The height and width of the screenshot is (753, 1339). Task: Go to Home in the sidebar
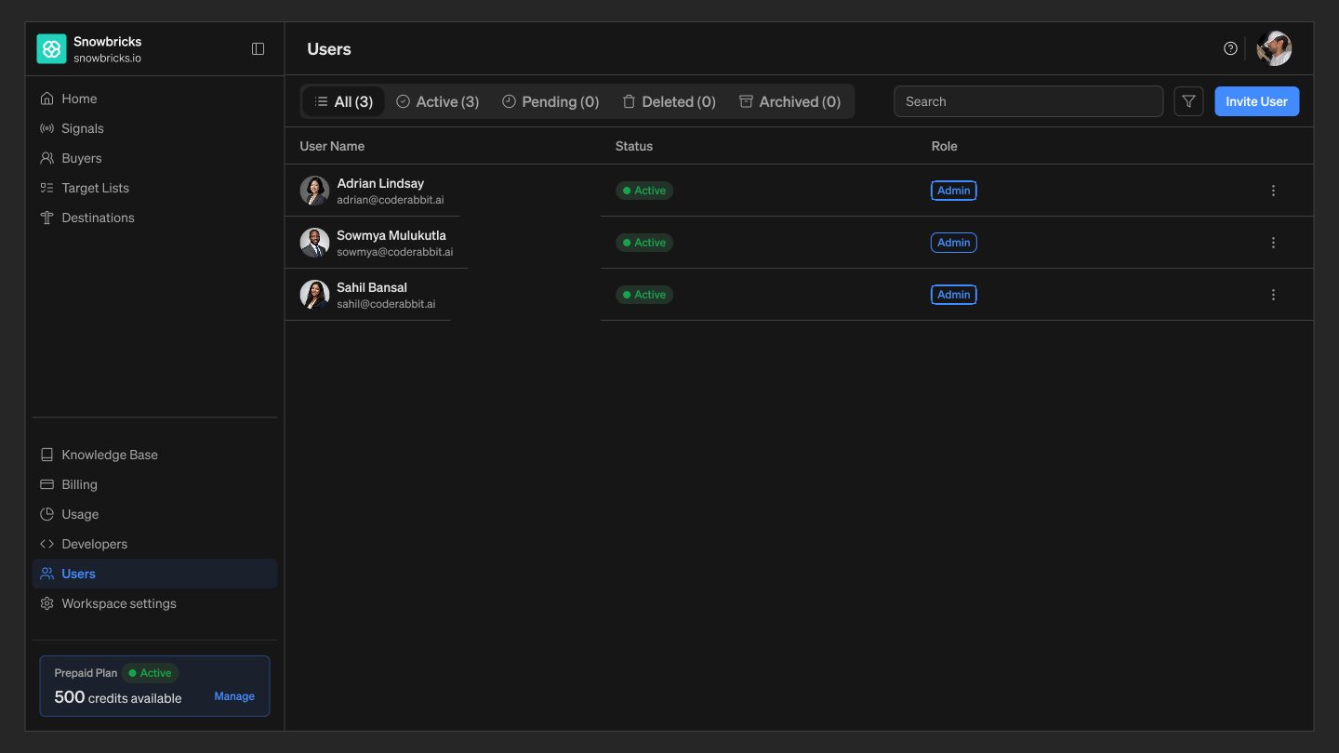tap(154, 99)
